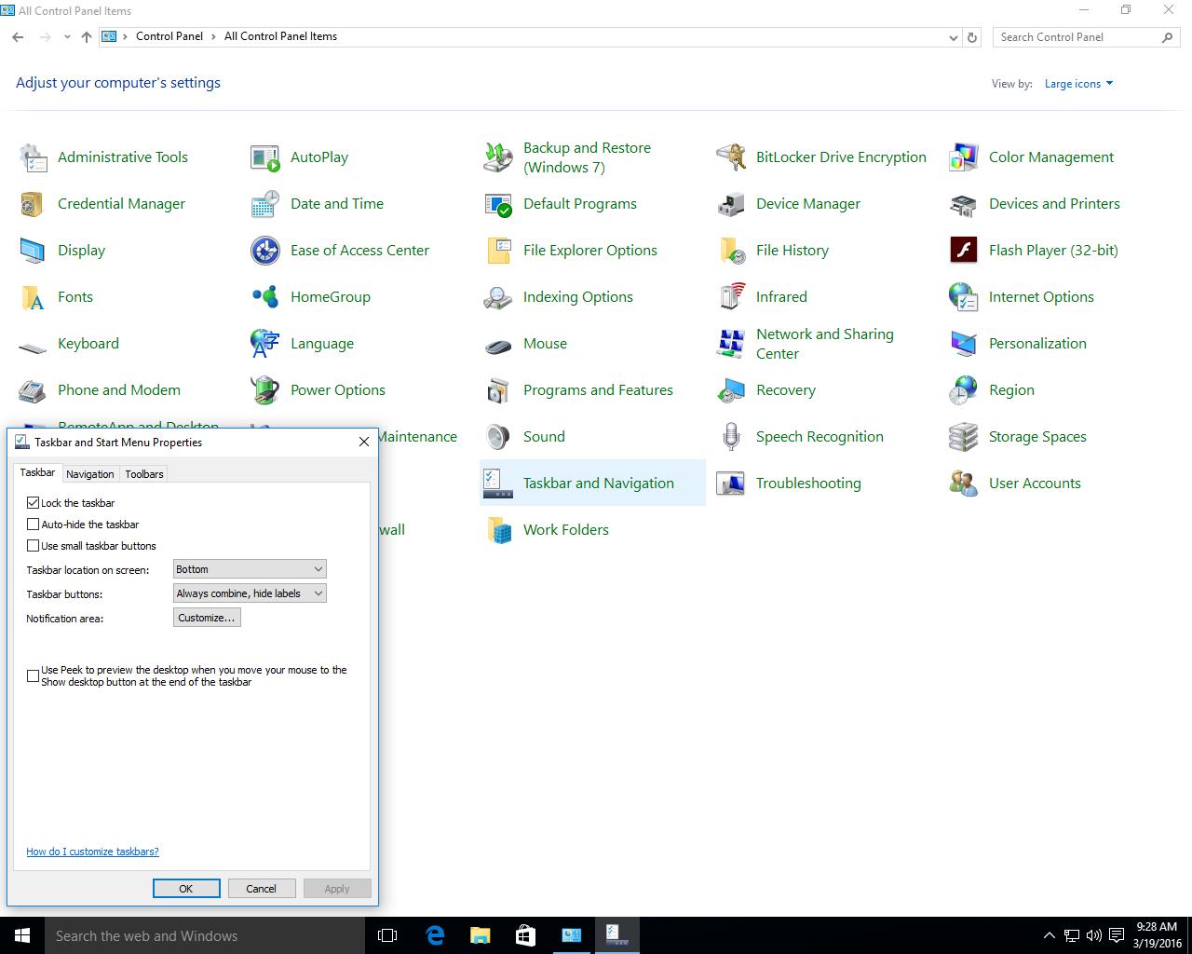
Task: Open the File History icon
Action: (x=731, y=251)
